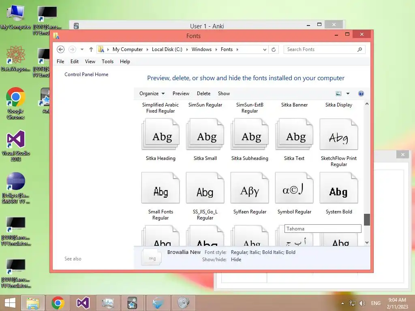
Task: Open the Eclipse Samsung SMART TV shortcut
Action: click(x=16, y=188)
